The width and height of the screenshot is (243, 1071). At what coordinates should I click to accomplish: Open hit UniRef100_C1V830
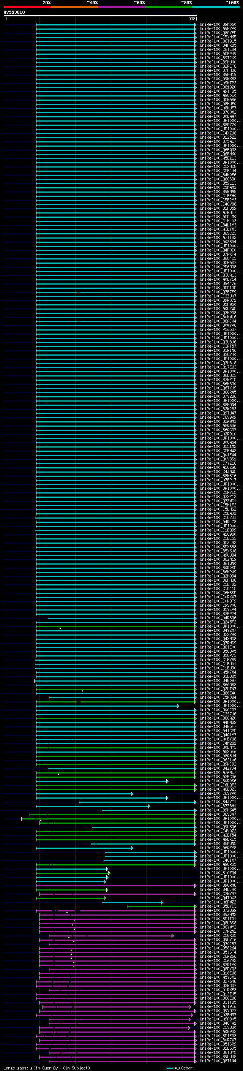(x=218, y=1028)
